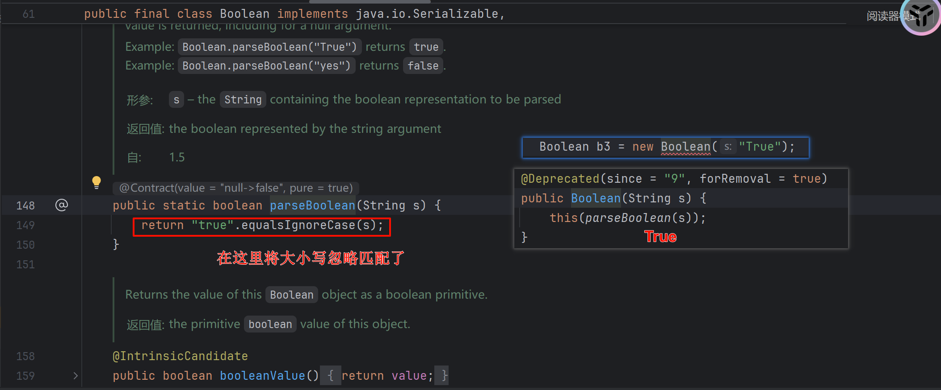The height and width of the screenshot is (390, 941).
Task: Click the underlined Boolean in 'new Boolean' statement
Action: click(685, 147)
